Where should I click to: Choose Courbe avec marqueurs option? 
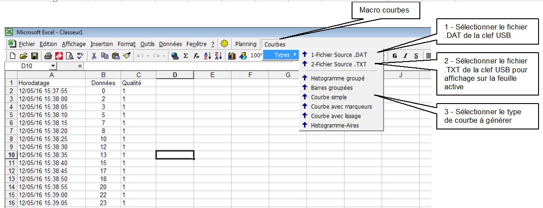(341, 106)
